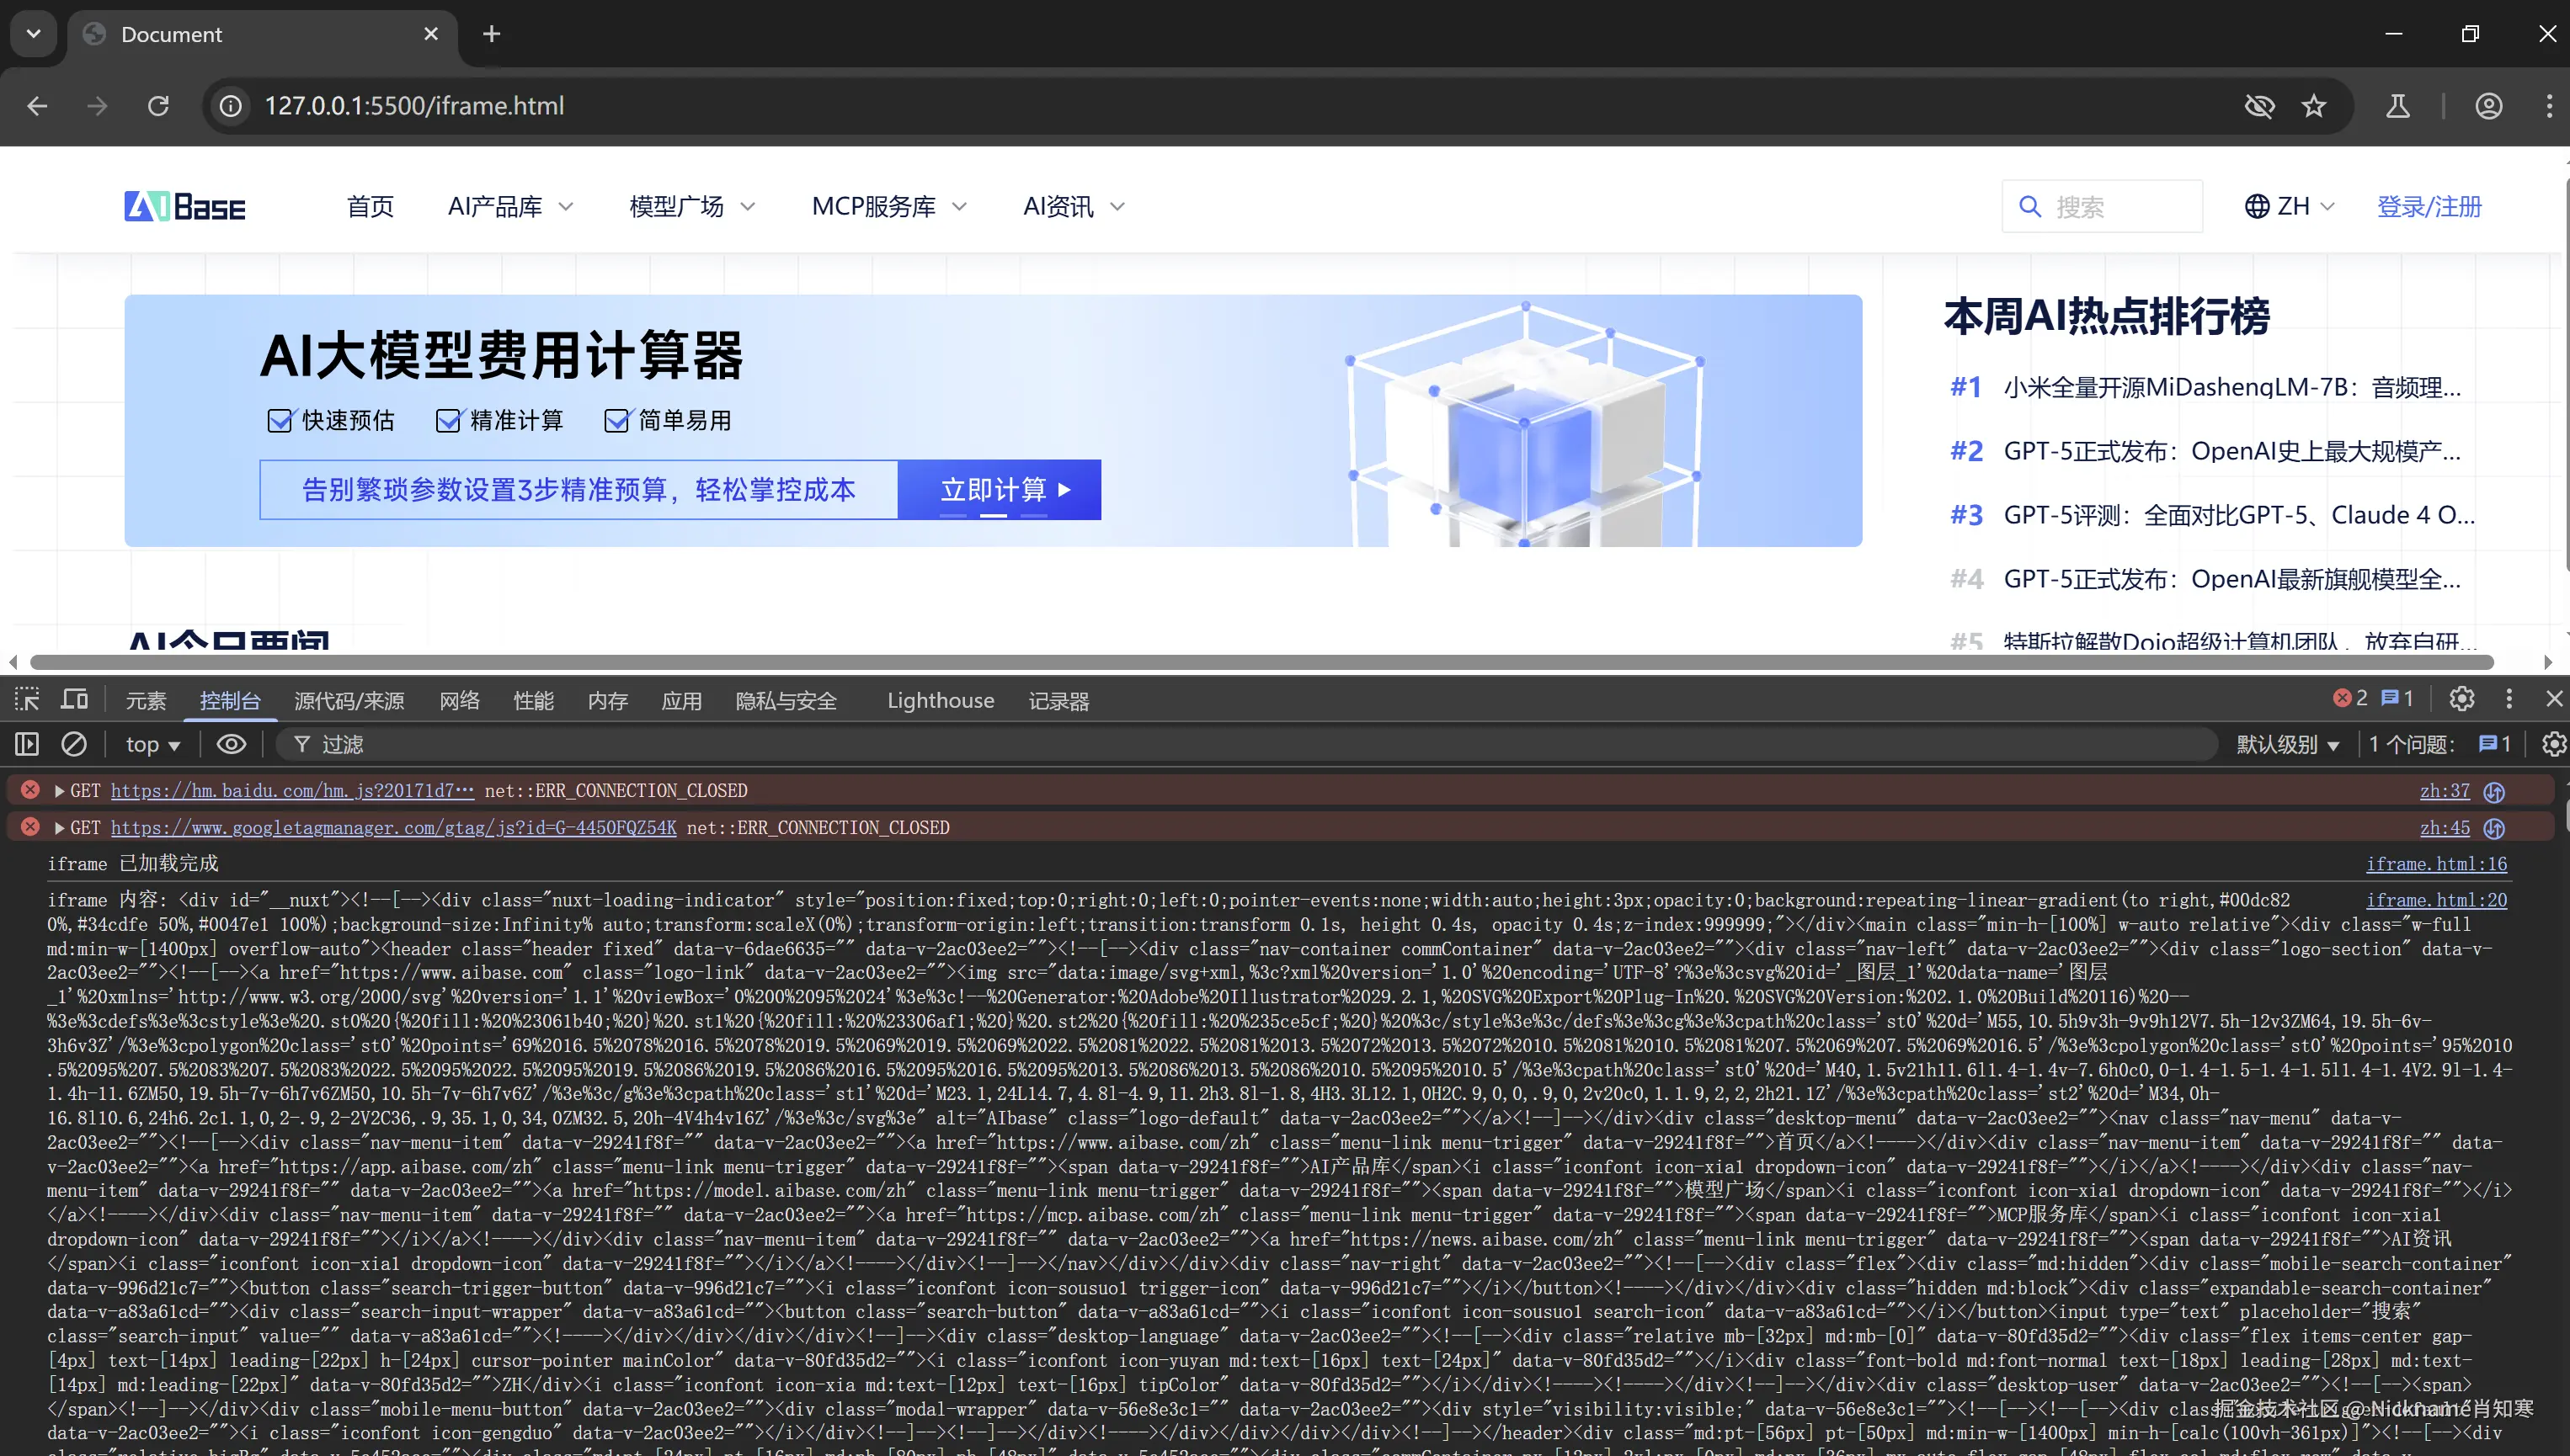Open the more DevTools options menu
This screenshot has height=1456, width=2570.
coord(2511,699)
